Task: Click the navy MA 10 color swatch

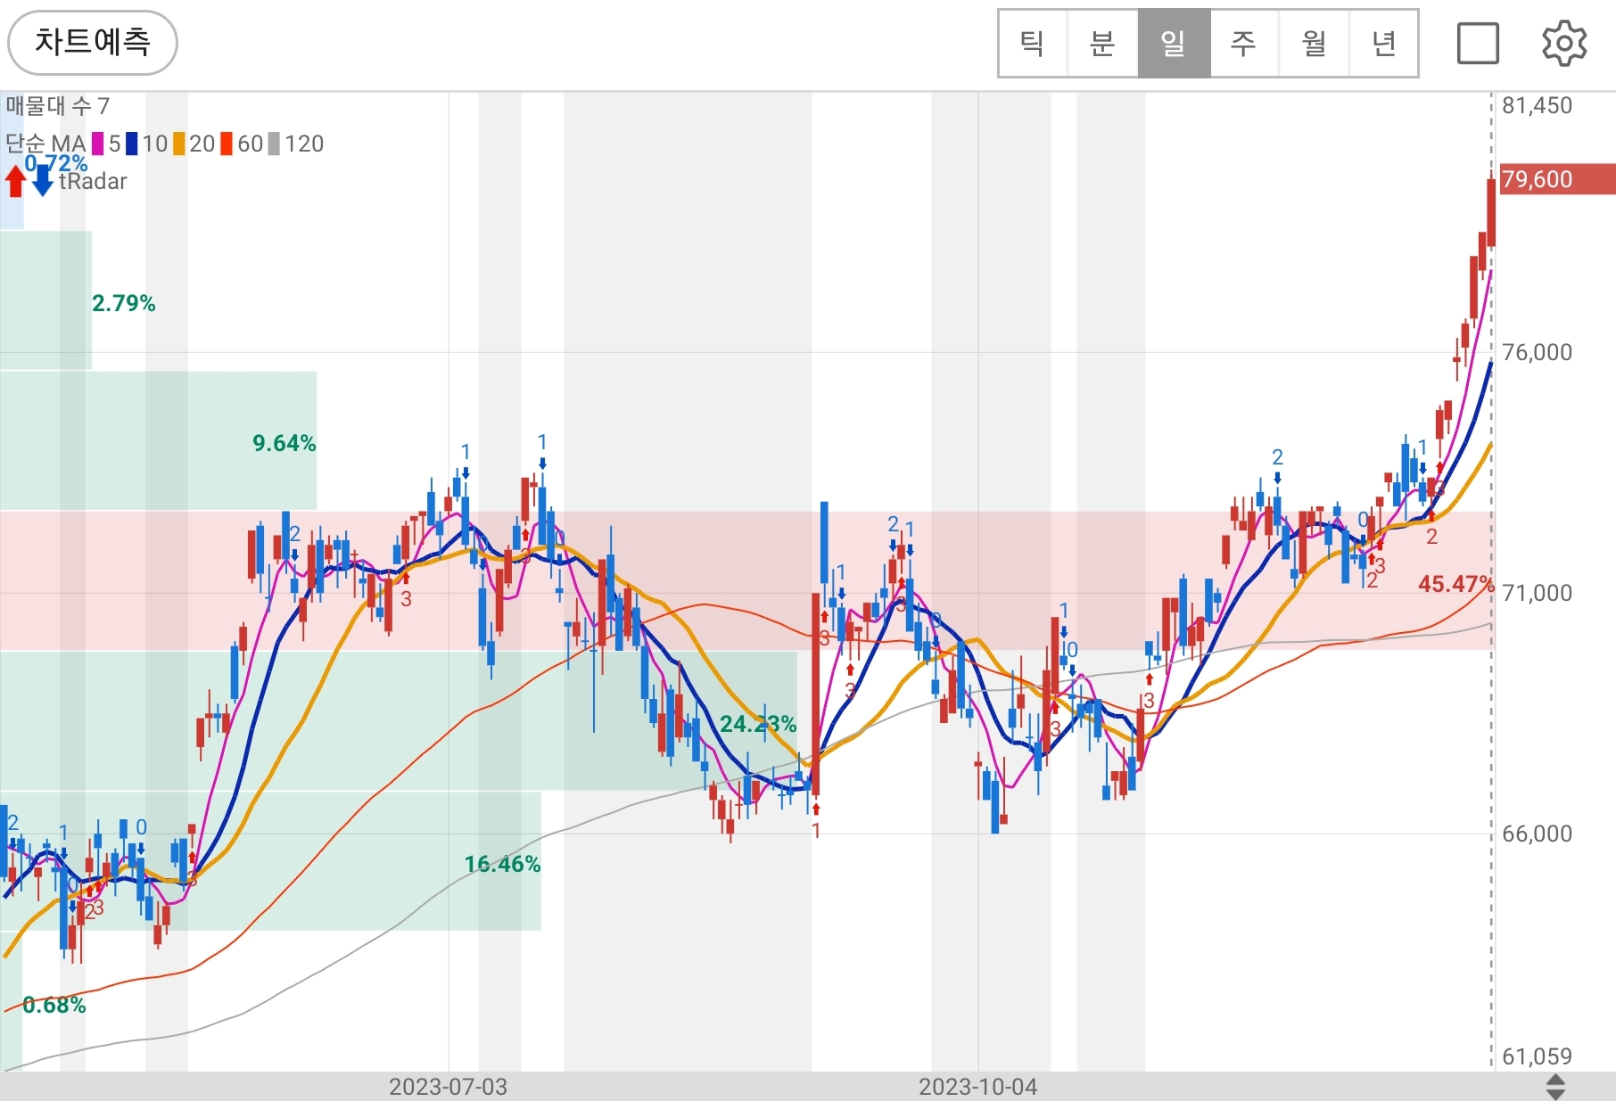Action: [132, 144]
